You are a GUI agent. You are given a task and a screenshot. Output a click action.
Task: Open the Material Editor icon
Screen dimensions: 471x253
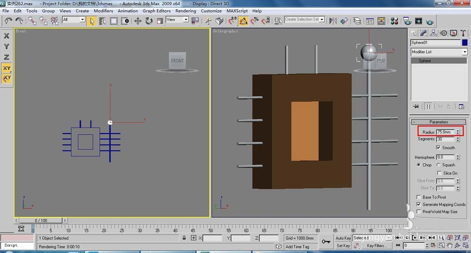pos(394,21)
